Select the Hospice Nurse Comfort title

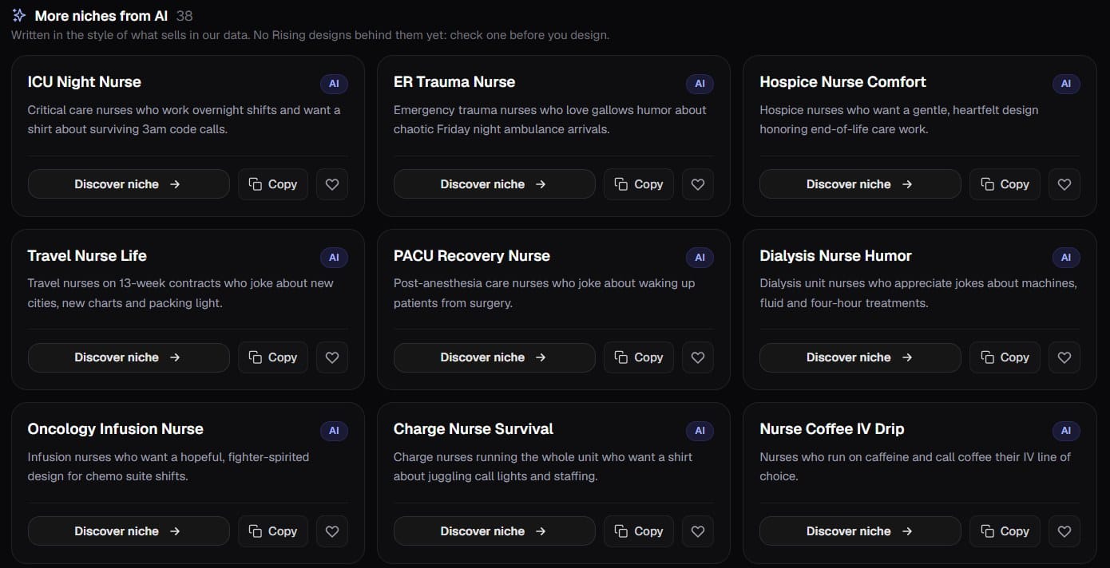tap(842, 82)
